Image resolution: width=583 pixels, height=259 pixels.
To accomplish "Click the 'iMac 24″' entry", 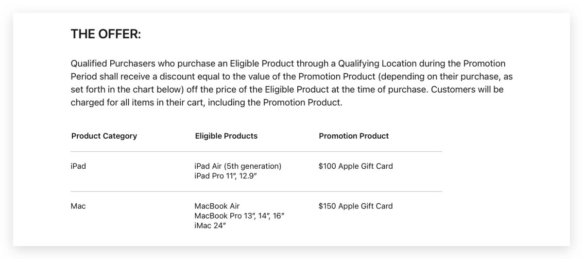I will (x=210, y=226).
